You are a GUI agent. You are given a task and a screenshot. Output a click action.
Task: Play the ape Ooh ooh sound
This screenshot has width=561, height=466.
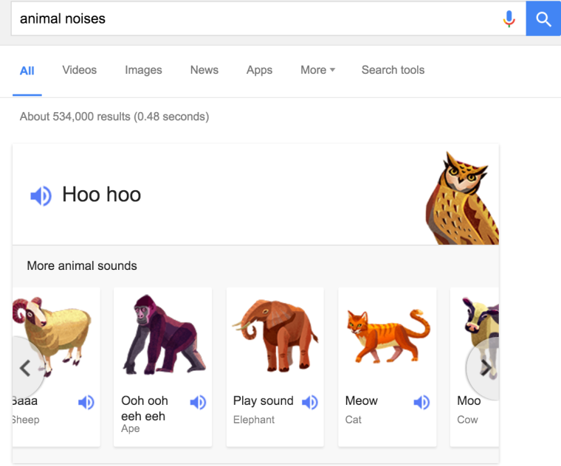198,402
